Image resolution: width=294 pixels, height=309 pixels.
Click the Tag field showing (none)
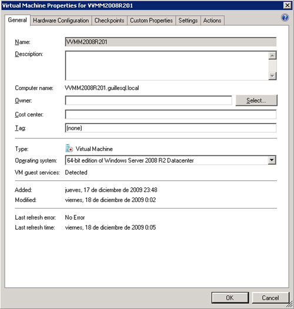pos(171,128)
